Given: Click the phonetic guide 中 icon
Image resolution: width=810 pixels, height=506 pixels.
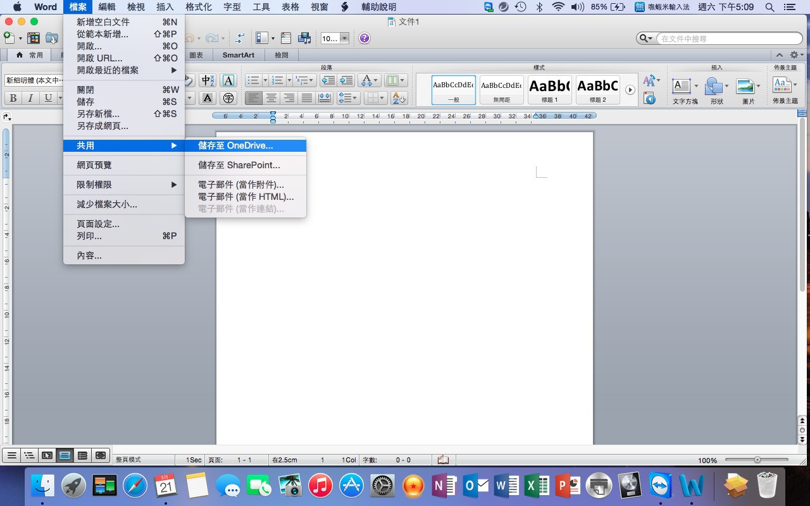Looking at the screenshot, I should tap(208, 80).
